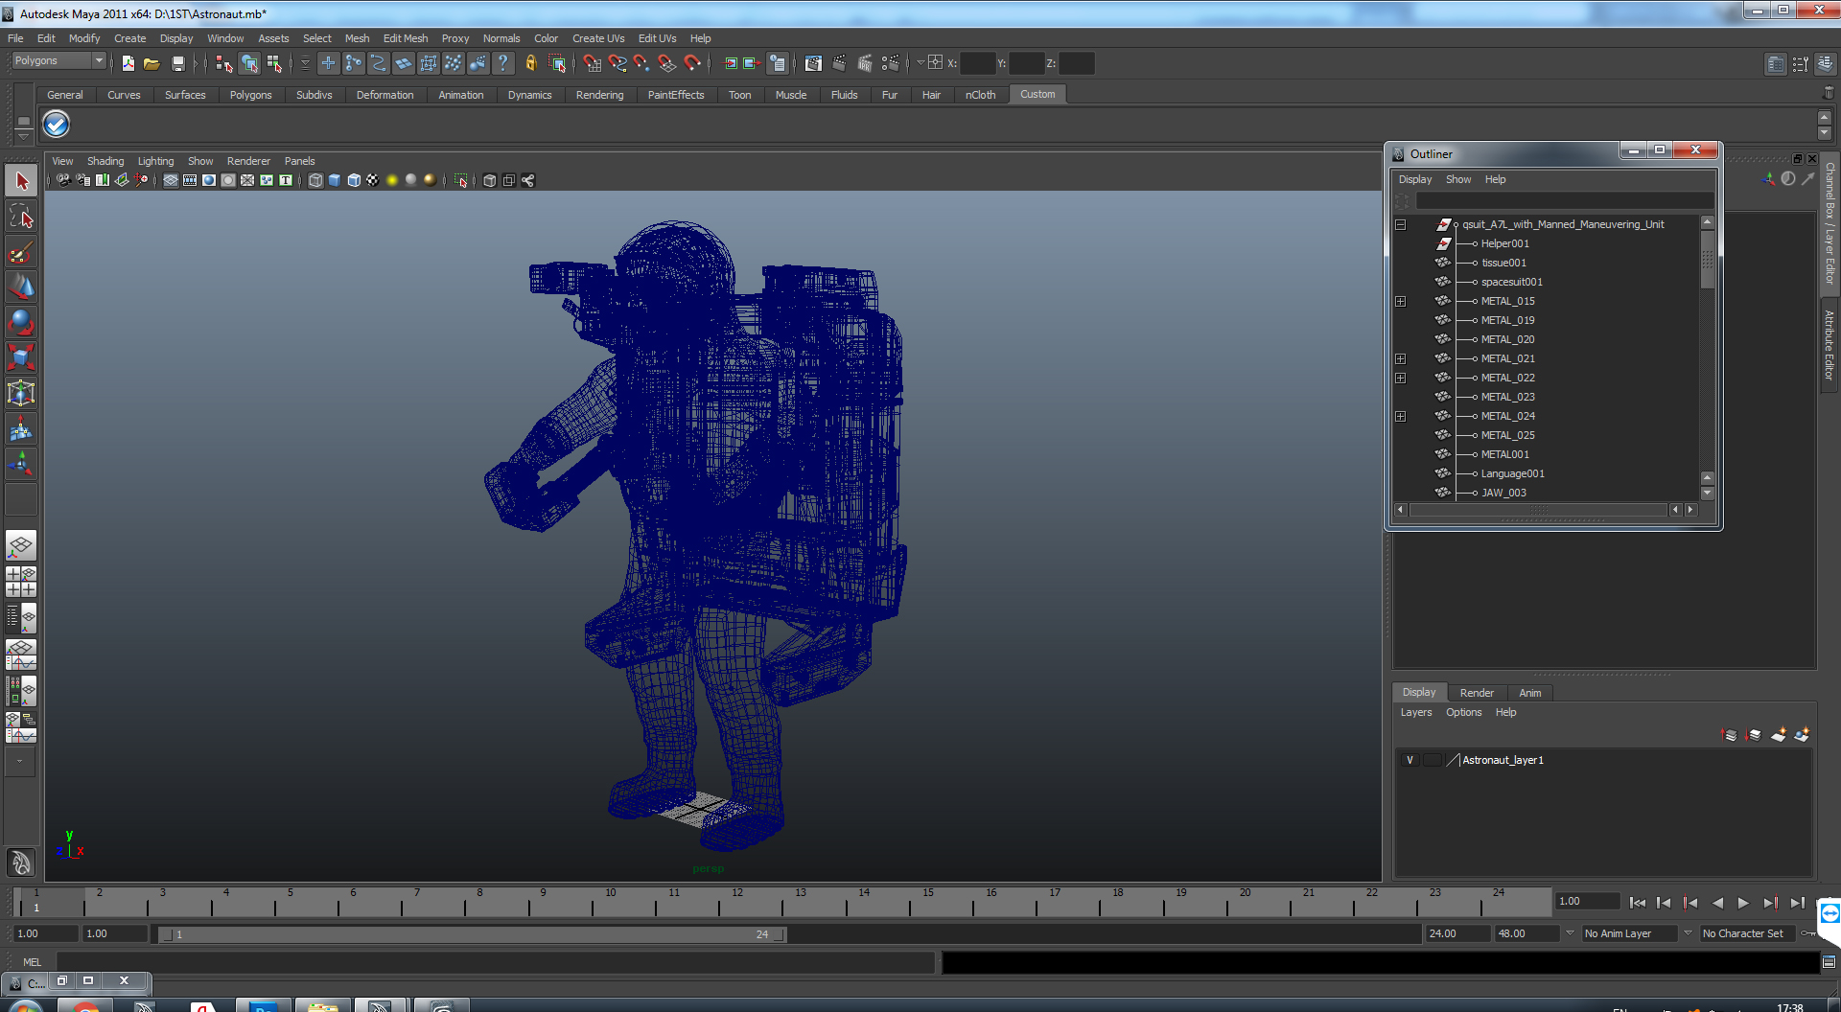
Task: Open the No Anim Layer dropdown
Action: (x=1629, y=933)
